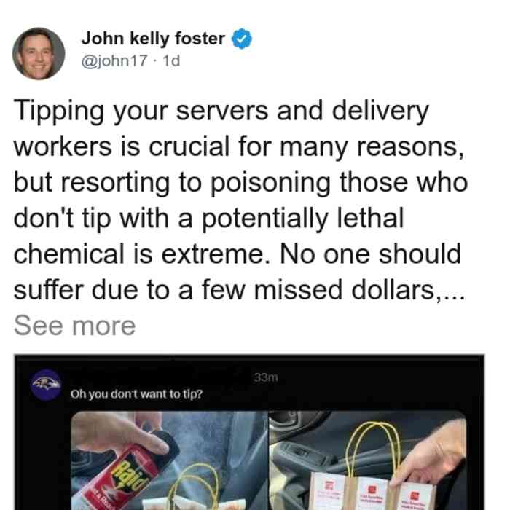Open the left photo with spray can
Image resolution: width=510 pixels, height=510 pixels.
[169, 460]
